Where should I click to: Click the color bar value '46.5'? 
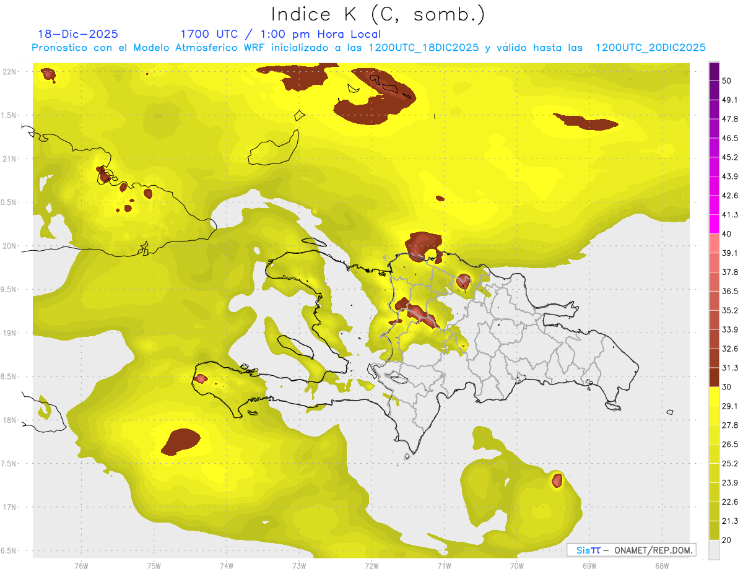(729, 138)
